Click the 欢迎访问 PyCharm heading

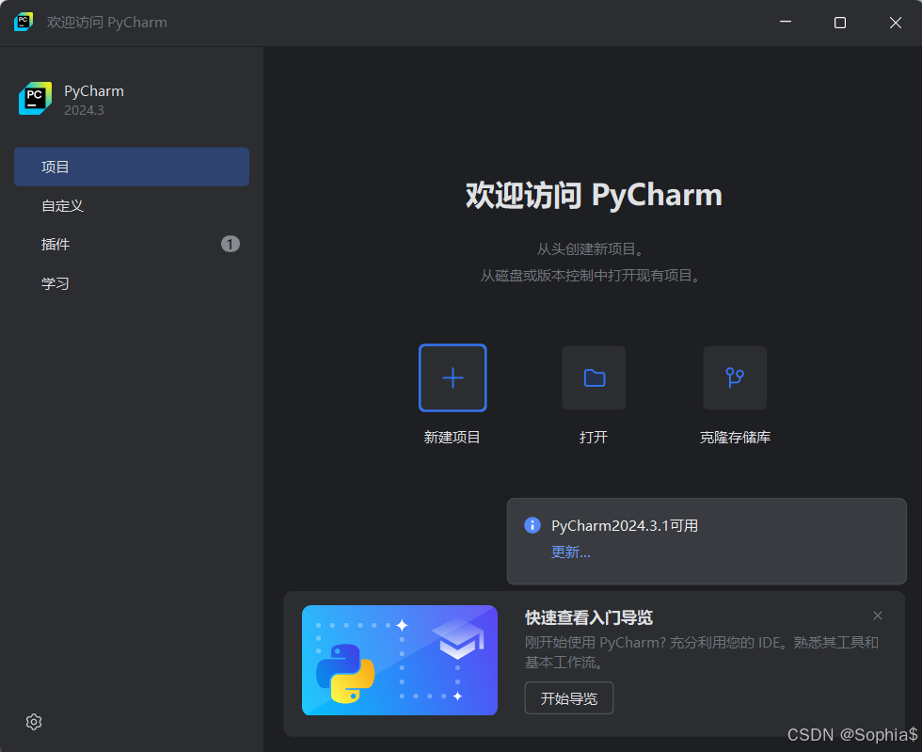pos(594,196)
